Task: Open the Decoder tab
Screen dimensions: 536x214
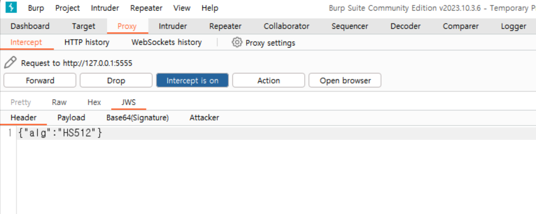Action: pyautogui.click(x=405, y=26)
